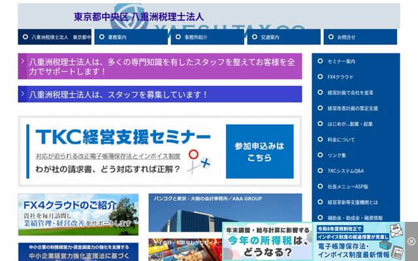Open the FX4クラウドのご紹介 banner image
Screen dimensions: 418x261
78,215
